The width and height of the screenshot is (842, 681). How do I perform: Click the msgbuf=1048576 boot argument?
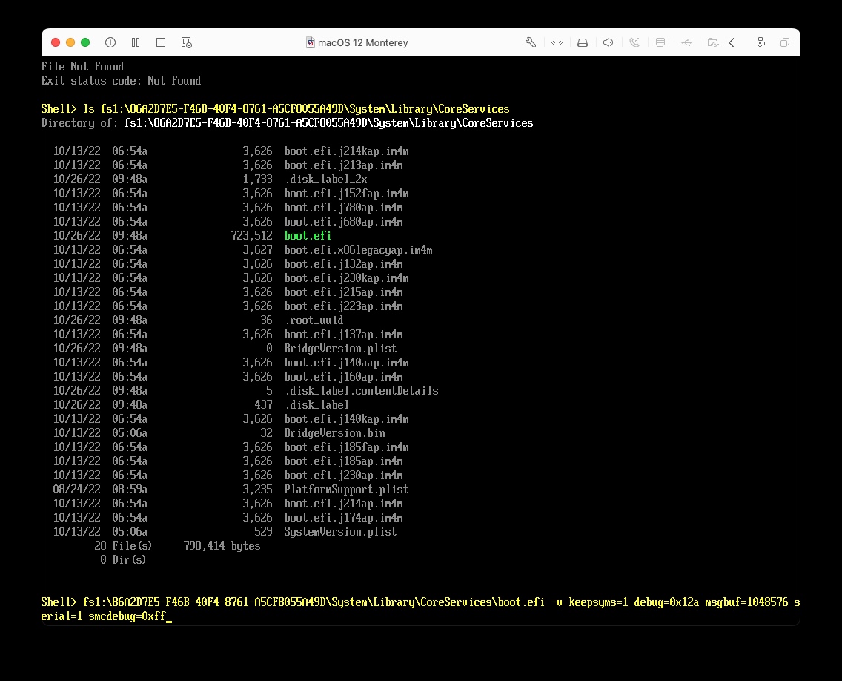[x=746, y=602]
